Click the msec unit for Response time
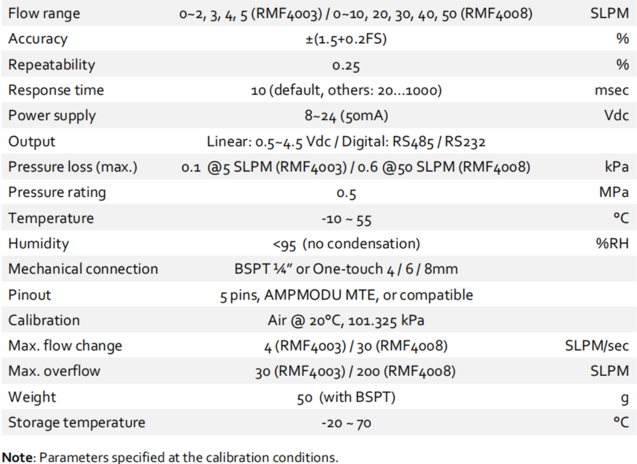This screenshot has width=637, height=464. click(611, 89)
